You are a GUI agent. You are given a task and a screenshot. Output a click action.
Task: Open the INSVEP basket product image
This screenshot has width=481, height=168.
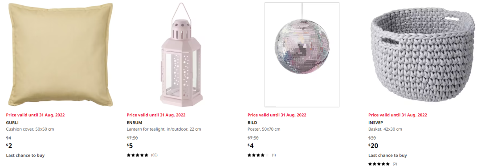(x=423, y=55)
